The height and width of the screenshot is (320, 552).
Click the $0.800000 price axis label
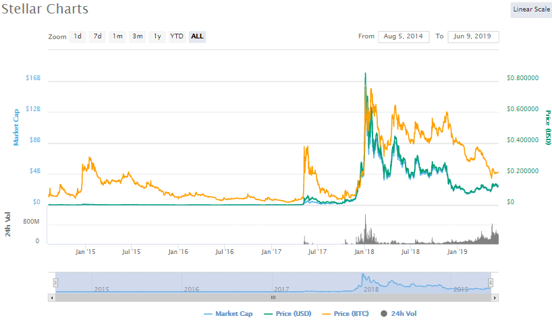tap(523, 78)
